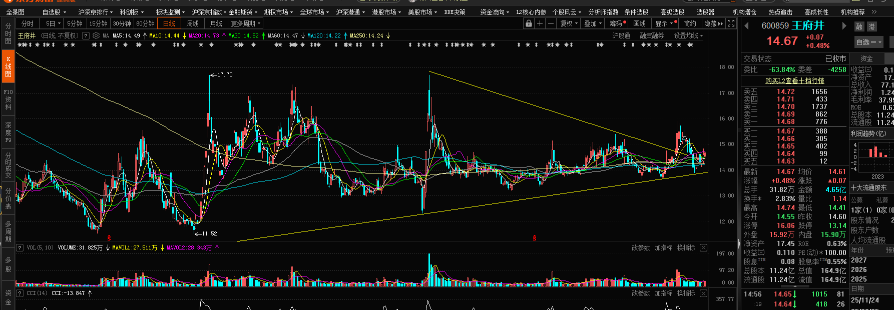The width and height of the screenshot is (894, 310).
Task: Go to next stock with right arrow
Action: [844, 25]
